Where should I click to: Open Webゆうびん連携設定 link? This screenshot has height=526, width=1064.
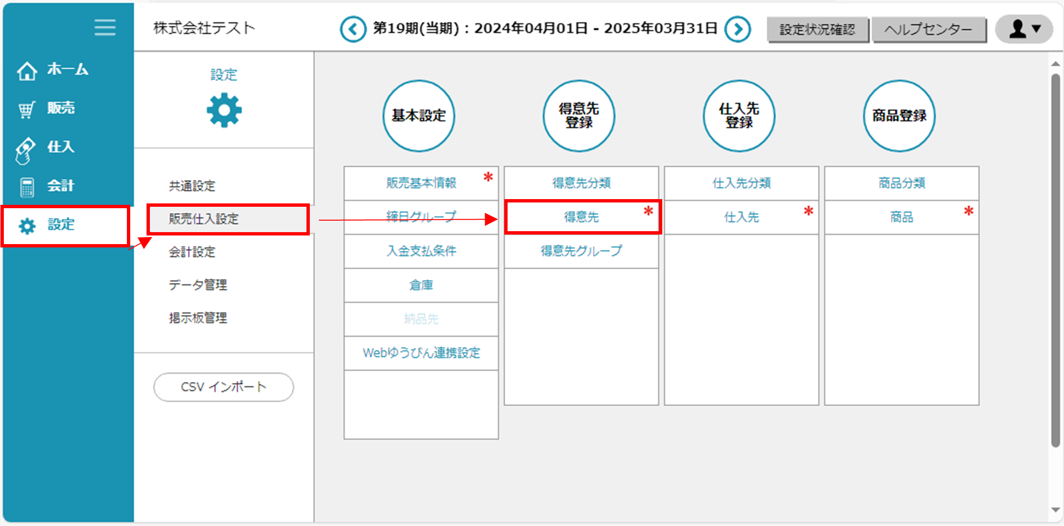coord(421,353)
